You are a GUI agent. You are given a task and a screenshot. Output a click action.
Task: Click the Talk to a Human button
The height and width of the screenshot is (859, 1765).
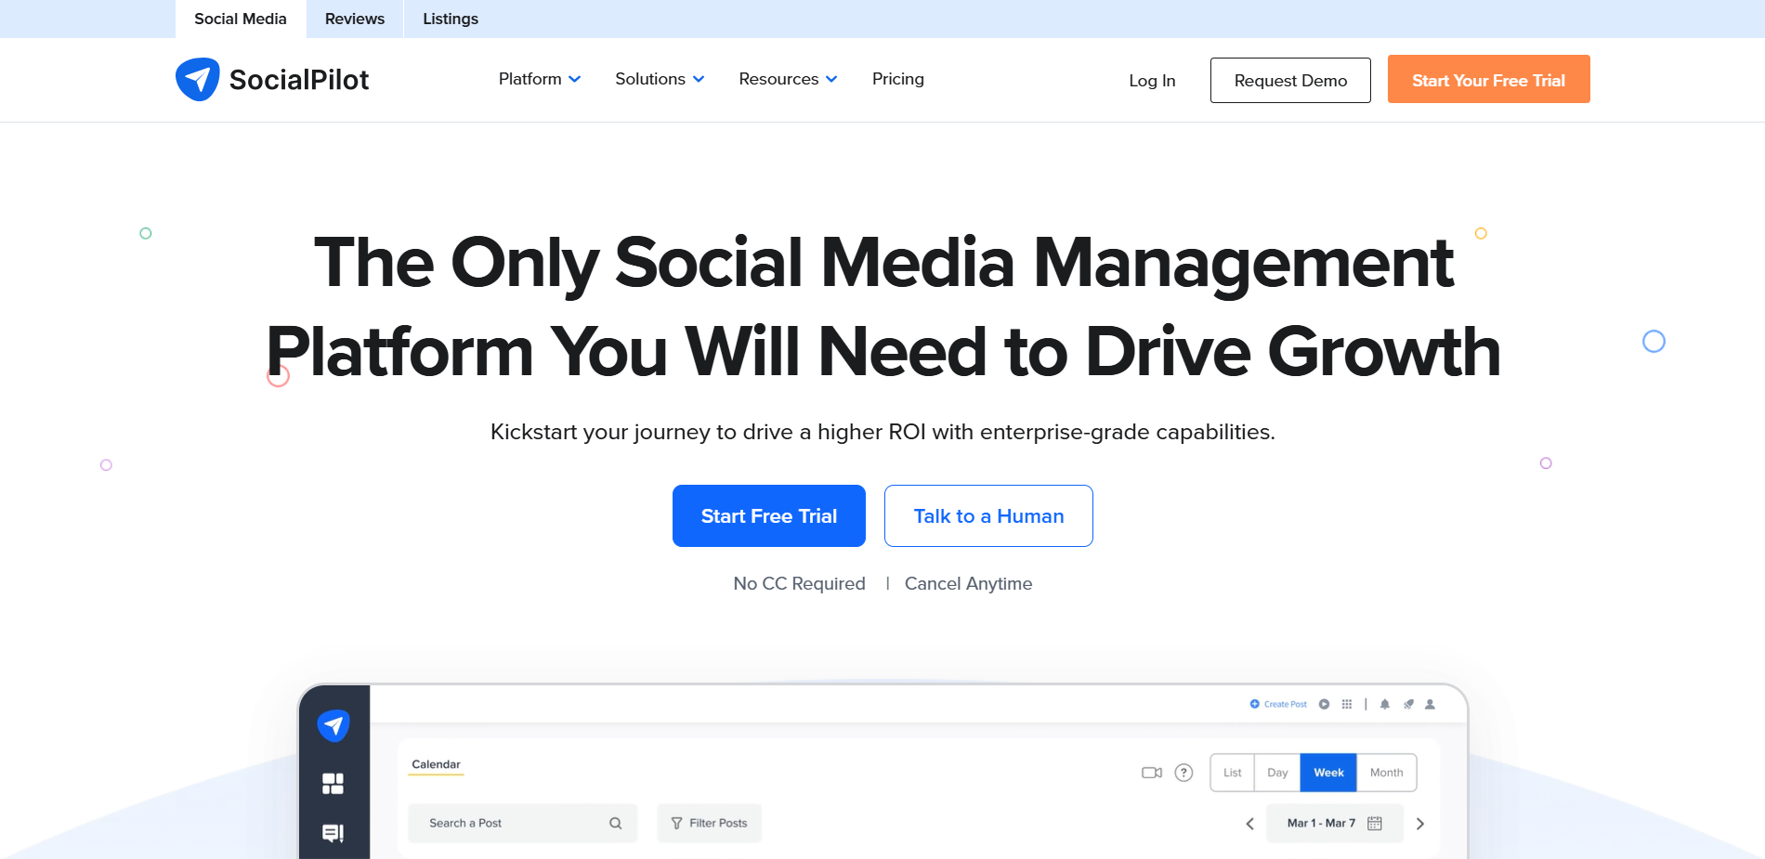point(988,516)
